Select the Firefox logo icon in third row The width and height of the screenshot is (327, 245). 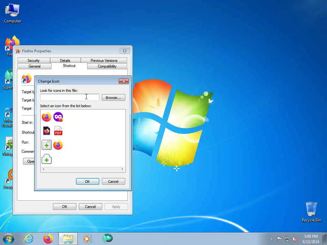[58, 145]
